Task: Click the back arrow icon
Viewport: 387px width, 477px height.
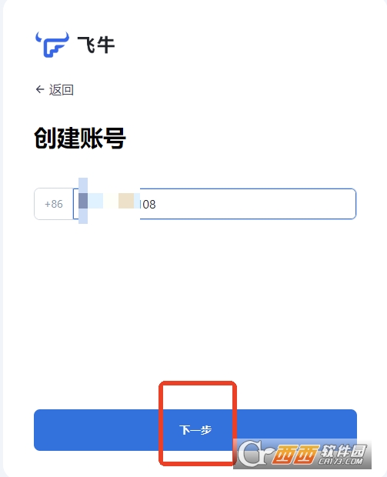Action: (40, 89)
